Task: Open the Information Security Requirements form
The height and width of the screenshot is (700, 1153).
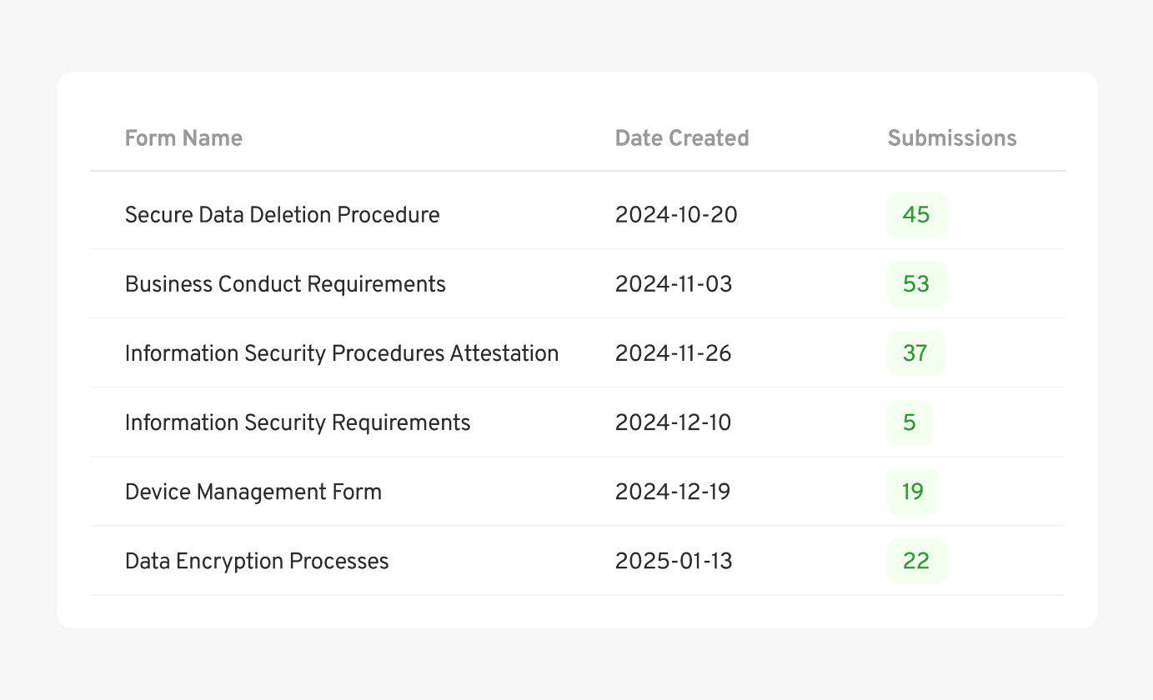Action: pos(298,422)
